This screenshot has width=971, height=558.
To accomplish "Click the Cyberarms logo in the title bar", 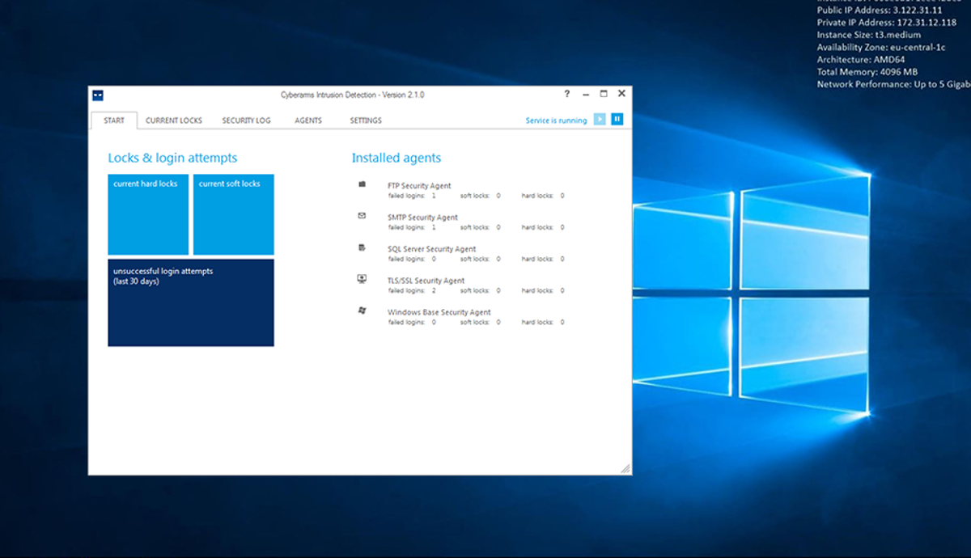I will click(x=98, y=95).
